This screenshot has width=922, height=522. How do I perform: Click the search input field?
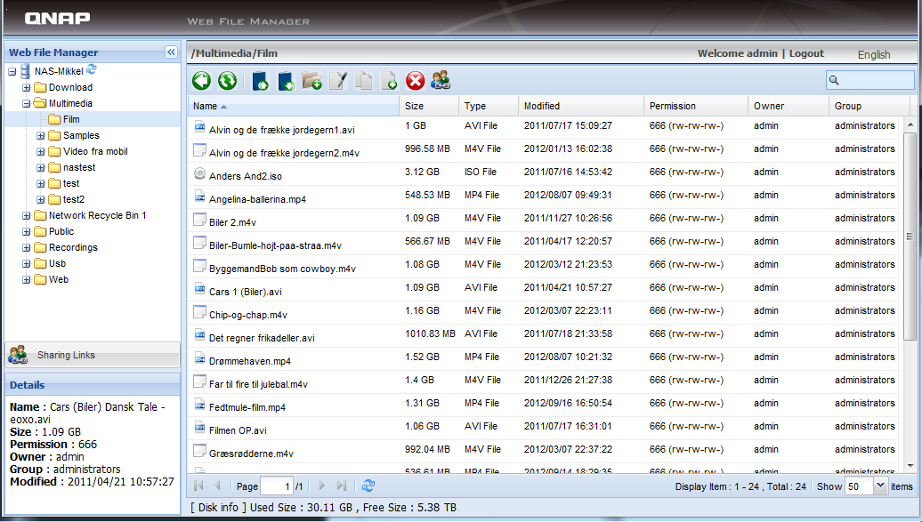(x=876, y=81)
